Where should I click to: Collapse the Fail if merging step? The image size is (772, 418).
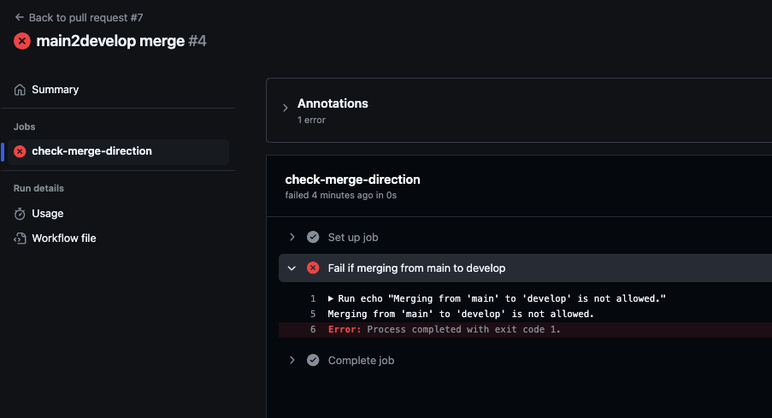(x=292, y=268)
